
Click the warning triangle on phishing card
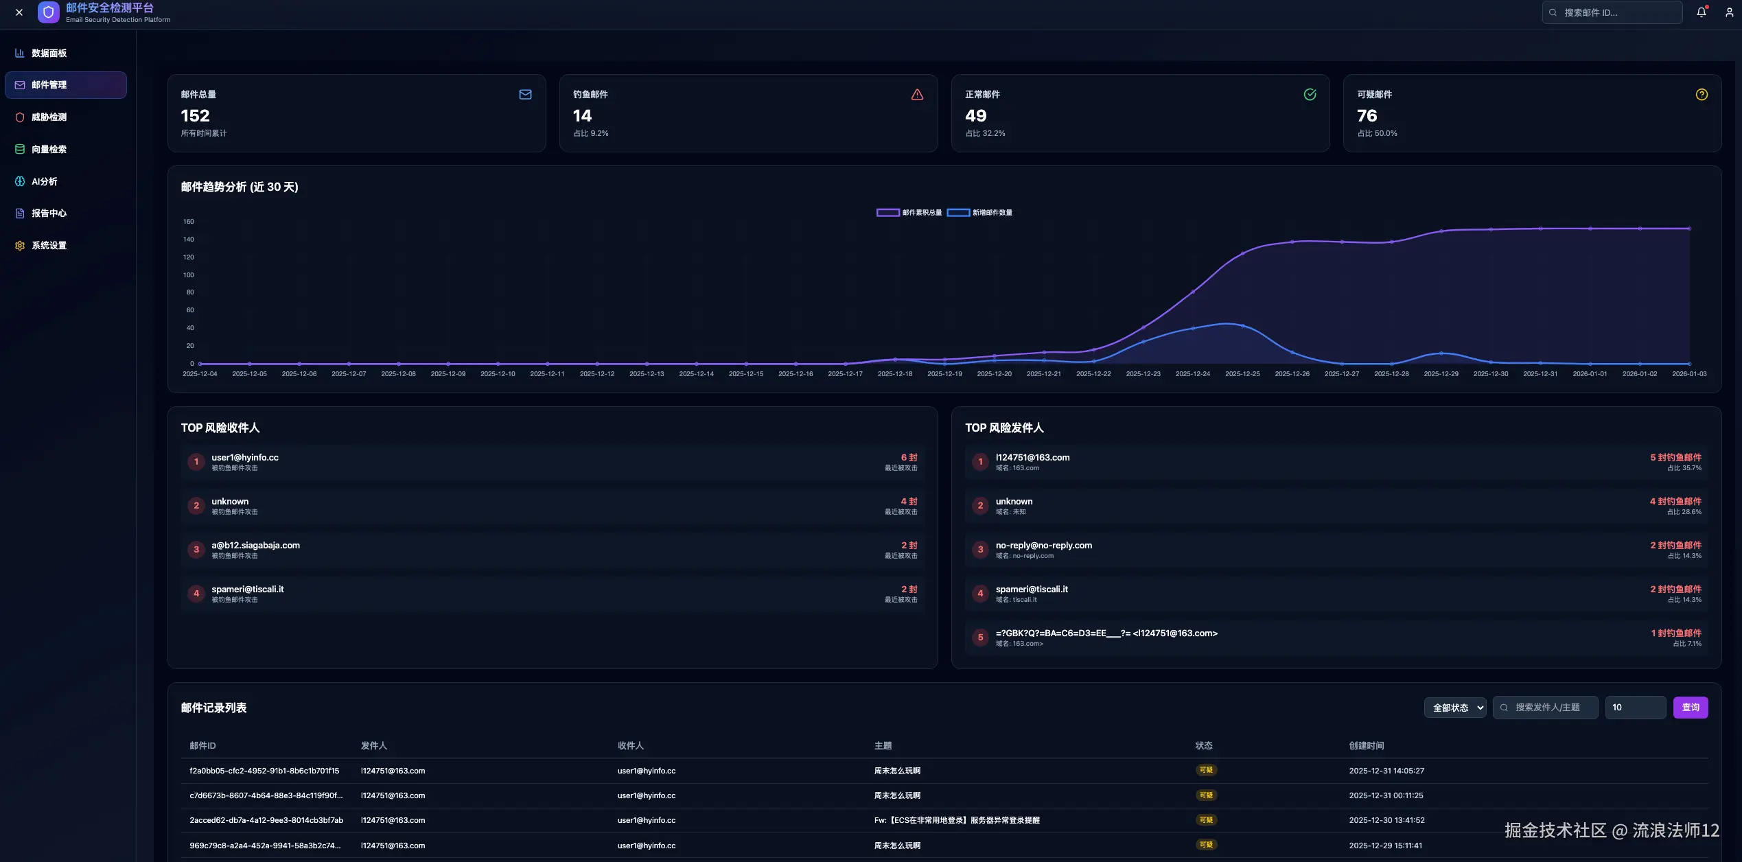[917, 95]
